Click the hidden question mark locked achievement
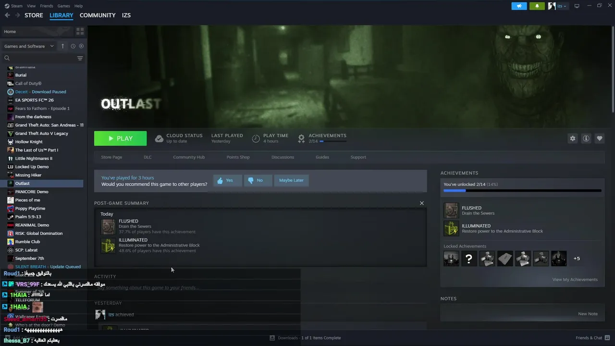 pos(469,259)
